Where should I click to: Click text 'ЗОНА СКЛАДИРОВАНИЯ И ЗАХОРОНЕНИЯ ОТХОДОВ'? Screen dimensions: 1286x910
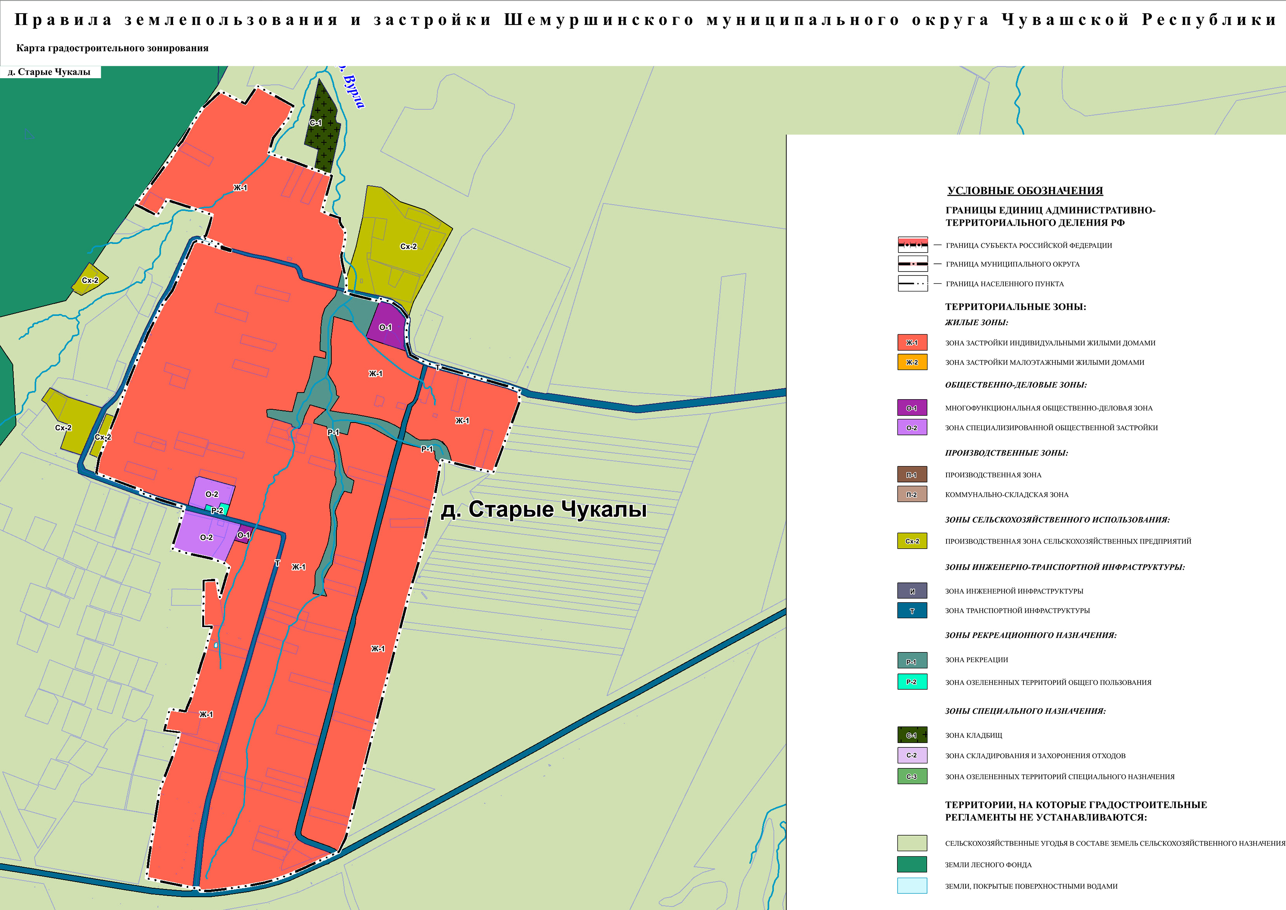tap(1036, 755)
